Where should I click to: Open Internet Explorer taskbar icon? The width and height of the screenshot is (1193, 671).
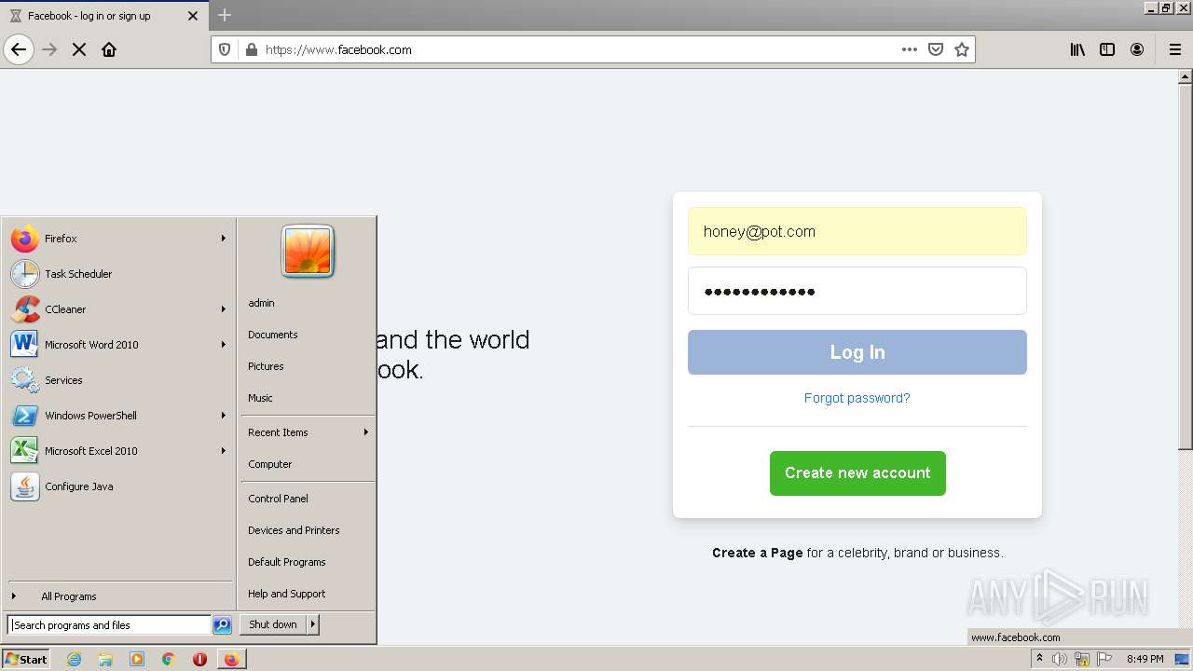point(74,659)
